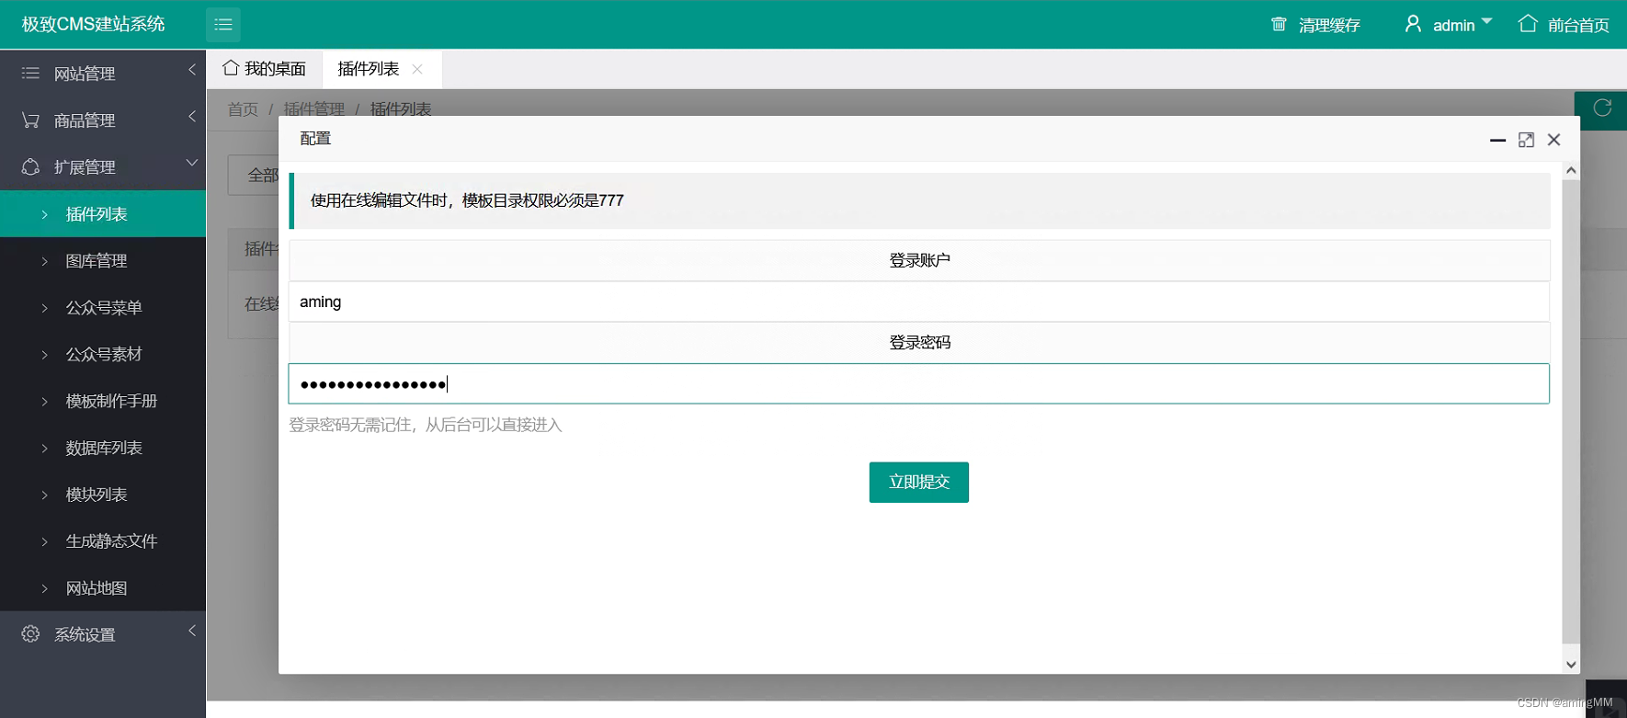The width and height of the screenshot is (1627, 718).
Task: Expand the 系统设置 menu chevron
Action: 192,632
